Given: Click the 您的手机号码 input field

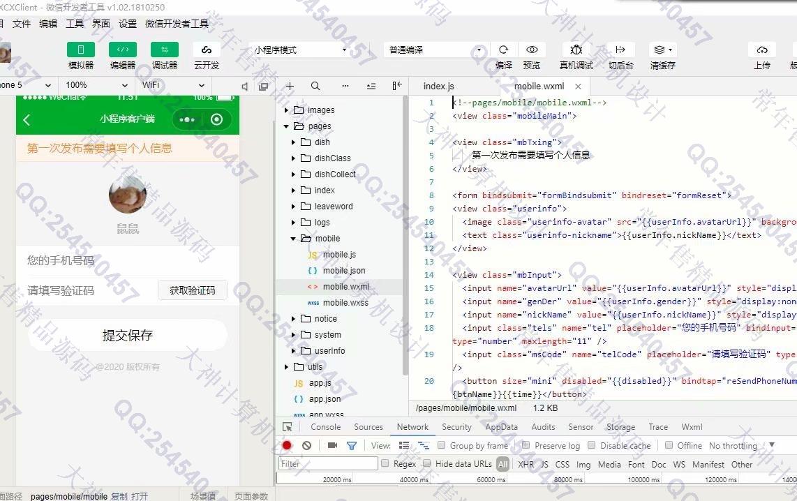Looking at the screenshot, I should click(127, 261).
